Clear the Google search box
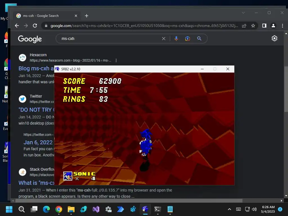Image resolution: width=288 pixels, height=216 pixels. tap(164, 39)
